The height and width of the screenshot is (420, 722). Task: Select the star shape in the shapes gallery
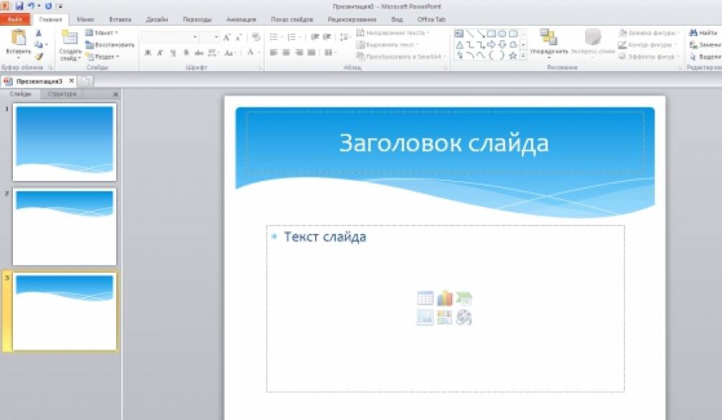tap(512, 55)
